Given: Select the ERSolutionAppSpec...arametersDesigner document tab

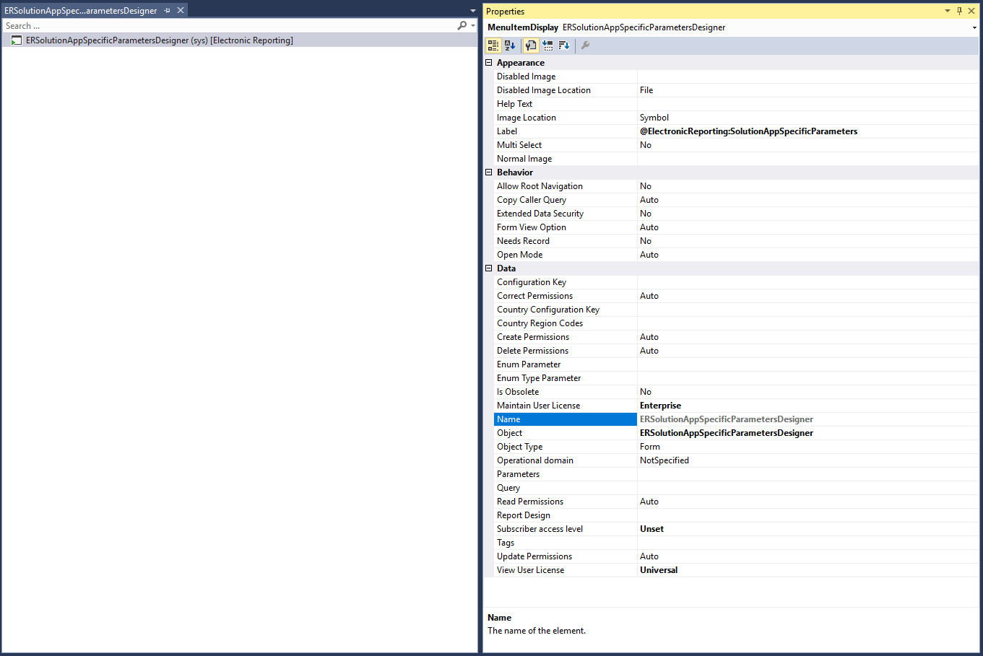Looking at the screenshot, I should pos(80,11).
